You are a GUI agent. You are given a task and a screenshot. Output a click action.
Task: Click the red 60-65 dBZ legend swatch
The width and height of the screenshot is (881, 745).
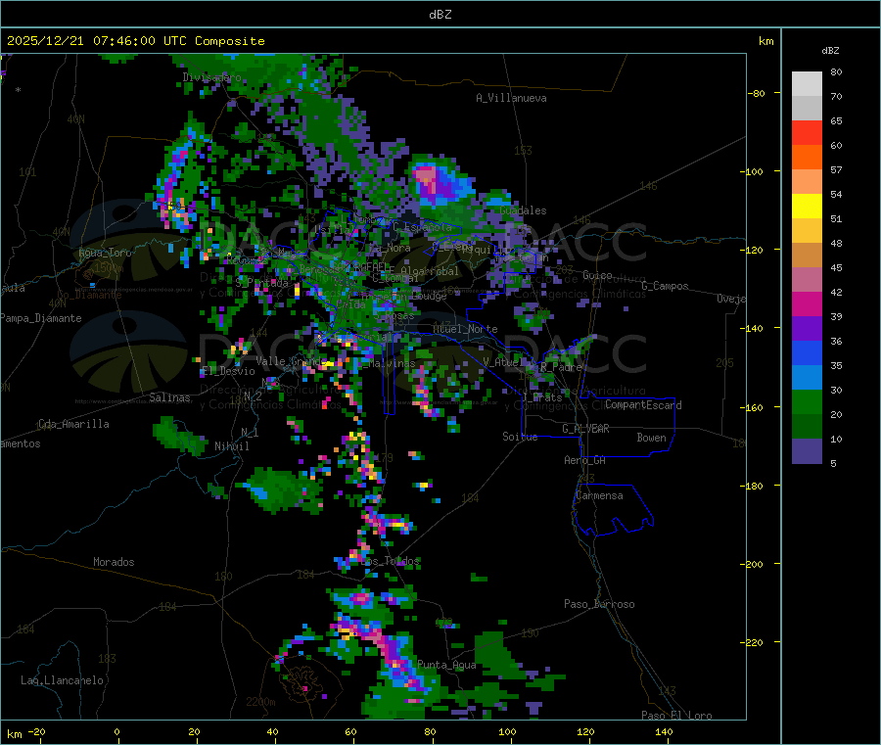pos(807,132)
